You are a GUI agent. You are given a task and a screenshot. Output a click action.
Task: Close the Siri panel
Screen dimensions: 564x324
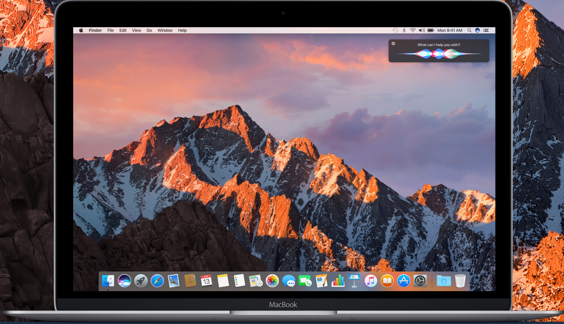(393, 44)
